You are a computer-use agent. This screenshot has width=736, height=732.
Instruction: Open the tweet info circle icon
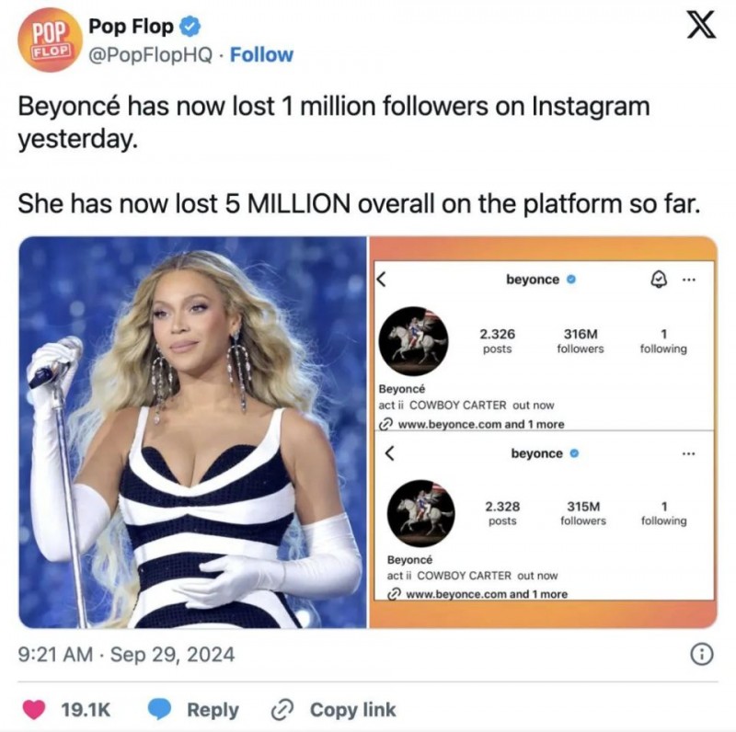pyautogui.click(x=701, y=654)
